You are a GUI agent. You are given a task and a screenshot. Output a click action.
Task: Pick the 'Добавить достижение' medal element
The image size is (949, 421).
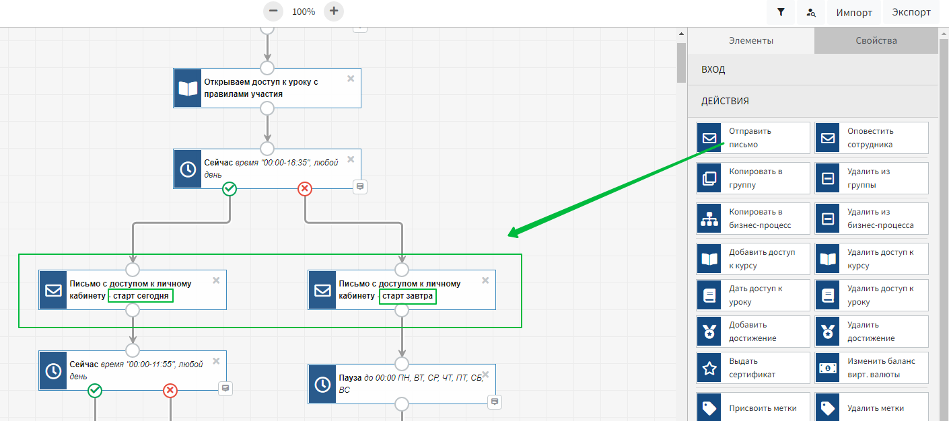(753, 332)
